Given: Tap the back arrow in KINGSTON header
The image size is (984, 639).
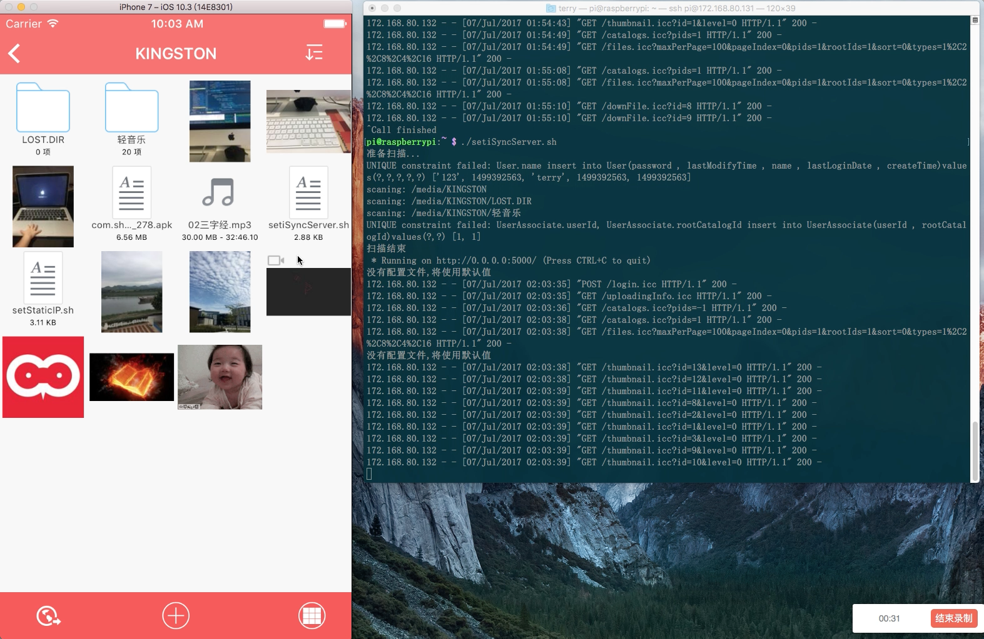Looking at the screenshot, I should (x=14, y=54).
